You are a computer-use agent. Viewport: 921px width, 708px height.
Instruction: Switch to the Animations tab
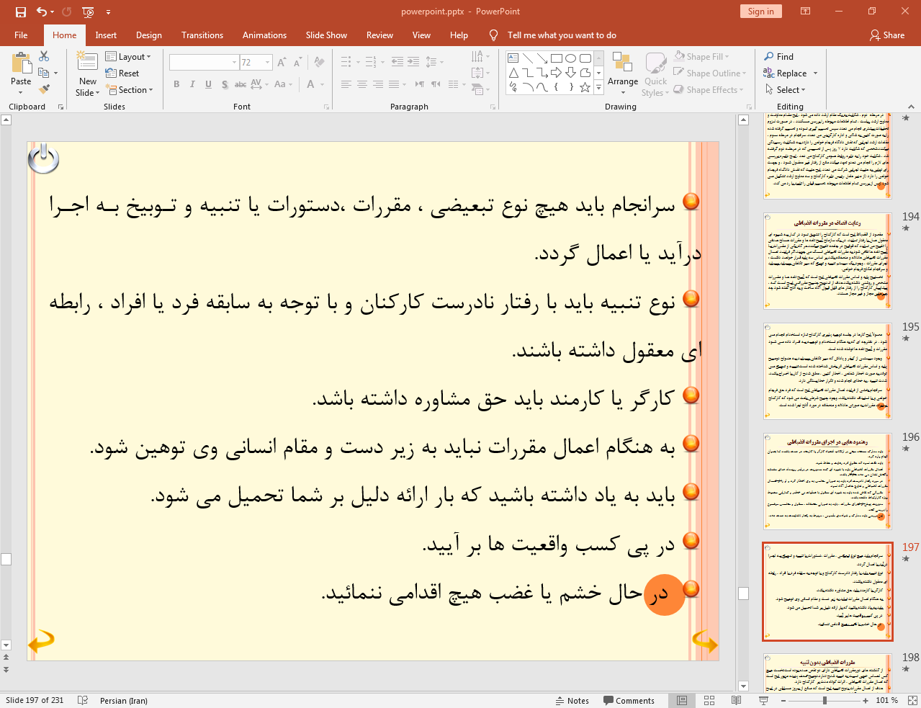pyautogui.click(x=264, y=35)
